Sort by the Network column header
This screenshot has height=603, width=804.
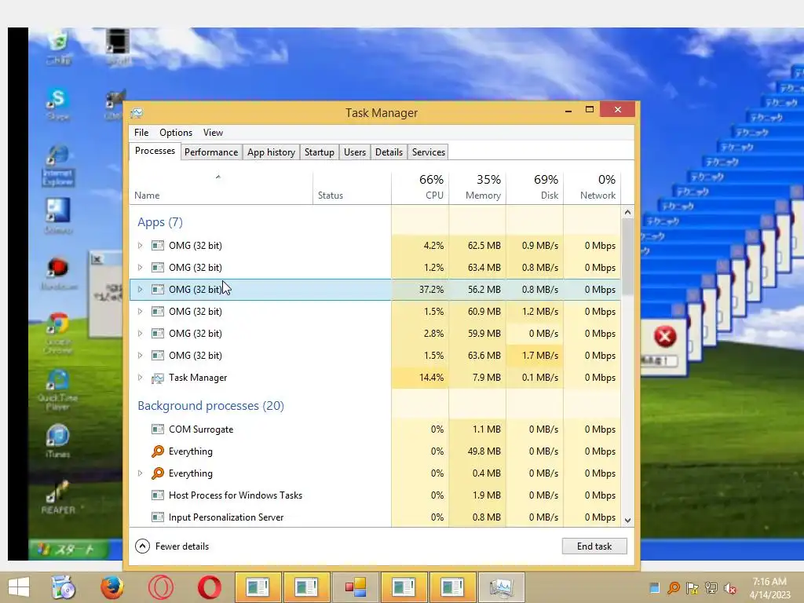point(593,188)
